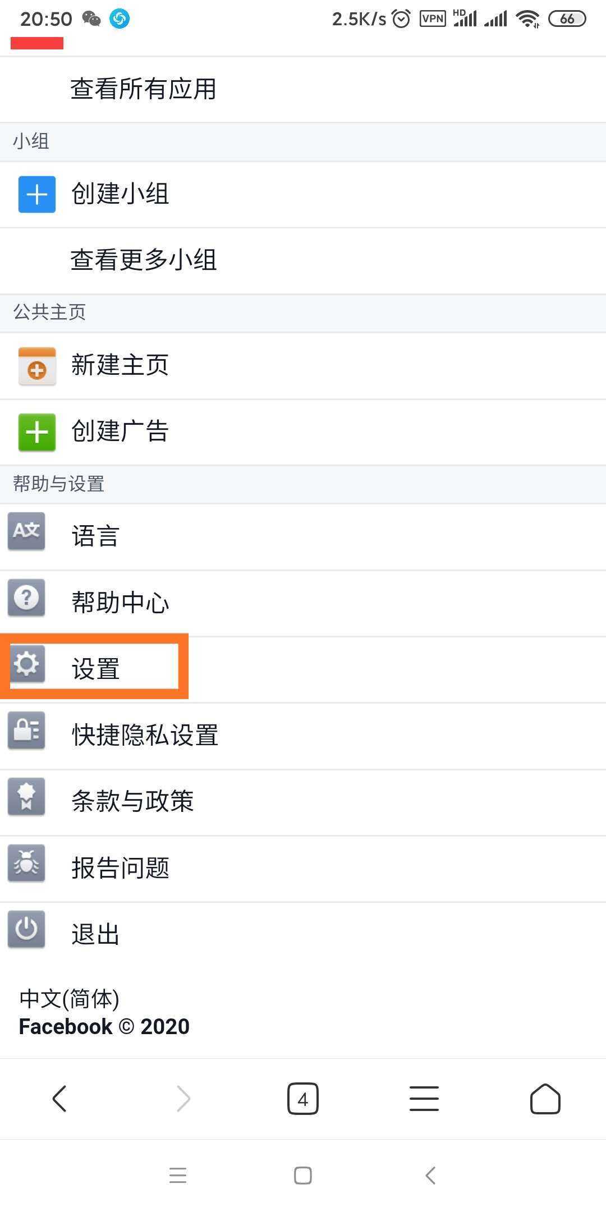Click the green plus icon for 创建广告
This screenshot has width=606, height=1212.
(x=36, y=431)
